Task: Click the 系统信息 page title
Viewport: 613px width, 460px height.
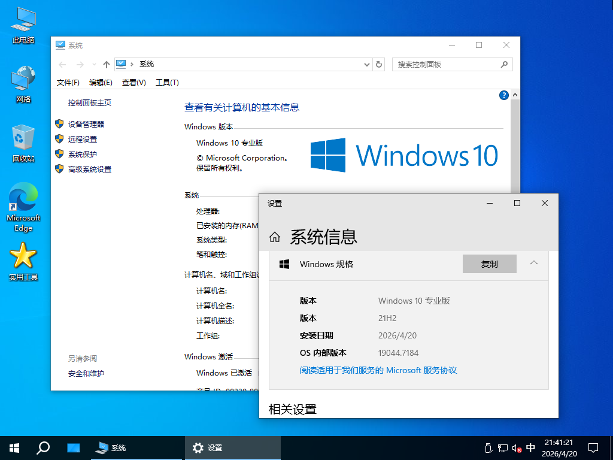Action: (x=324, y=237)
